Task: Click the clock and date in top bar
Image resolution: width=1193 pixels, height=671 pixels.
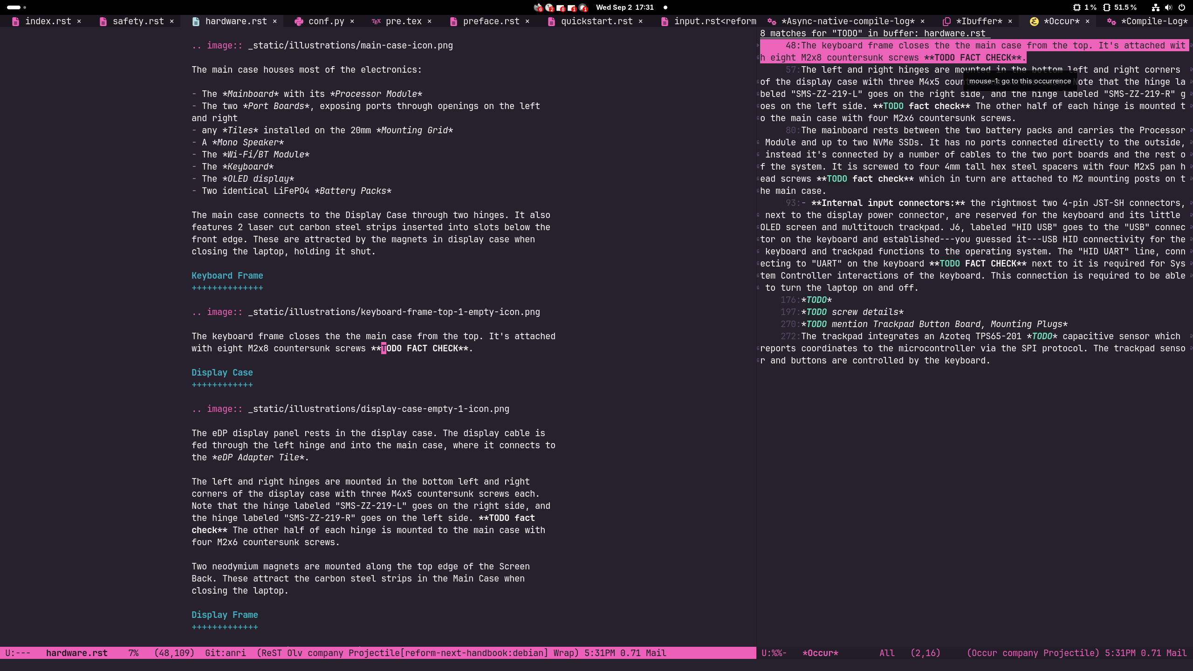Action: 624,7
